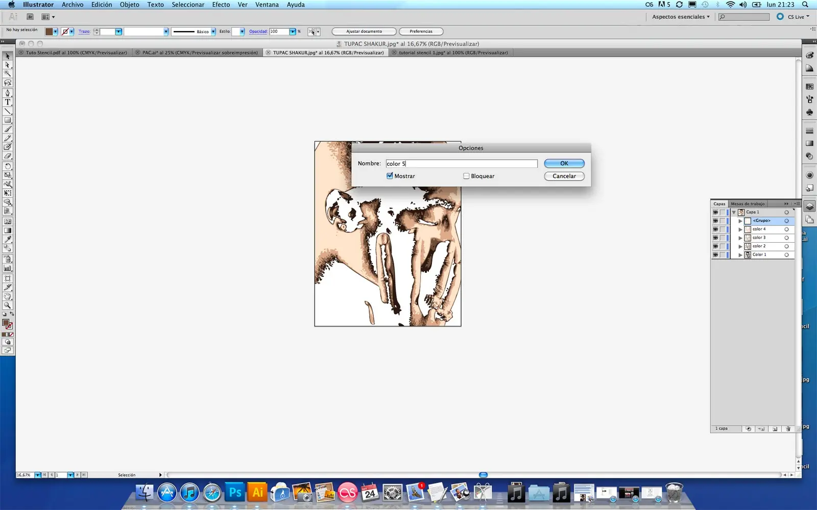This screenshot has width=817, height=510.
Task: Click the Trazo link label
Action: [84, 32]
